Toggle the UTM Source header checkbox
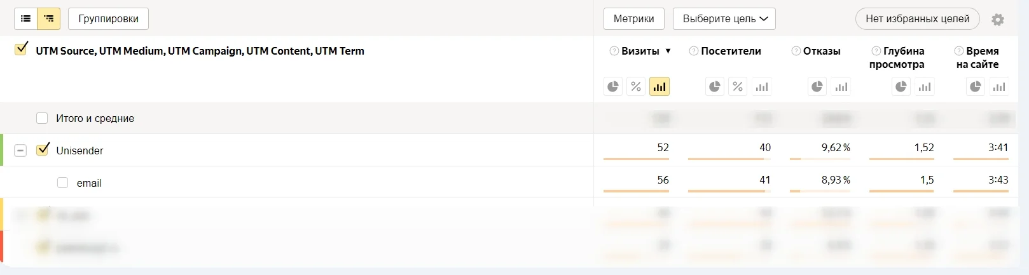 pos(21,49)
